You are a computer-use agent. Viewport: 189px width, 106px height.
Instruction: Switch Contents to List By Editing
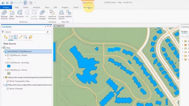pyautogui.click(x=21, y=37)
